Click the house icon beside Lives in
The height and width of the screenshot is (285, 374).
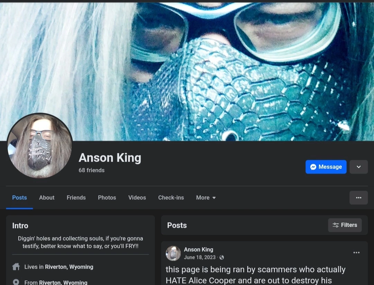pyautogui.click(x=16, y=267)
